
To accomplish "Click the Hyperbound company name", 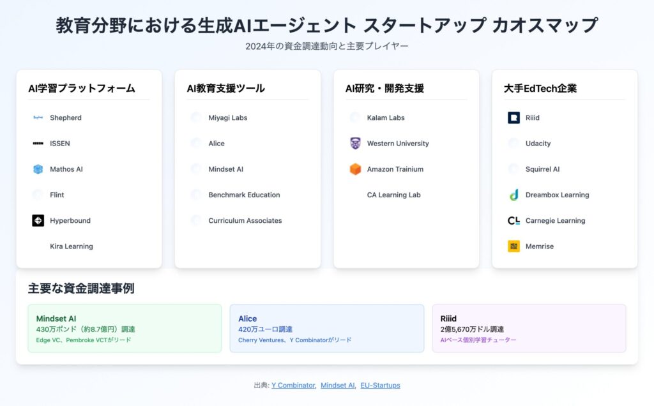I will [70, 220].
